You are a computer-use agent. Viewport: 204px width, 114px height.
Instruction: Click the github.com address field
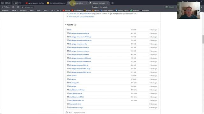pos(29,7)
